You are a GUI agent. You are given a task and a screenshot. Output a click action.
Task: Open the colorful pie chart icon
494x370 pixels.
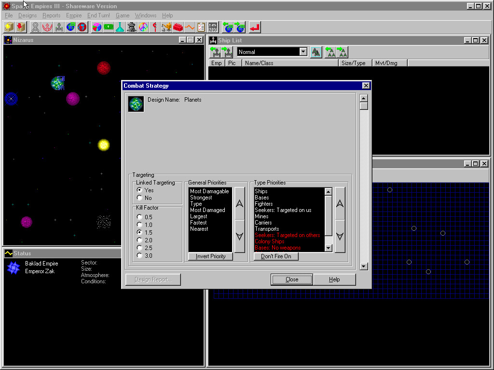[x=96, y=27]
